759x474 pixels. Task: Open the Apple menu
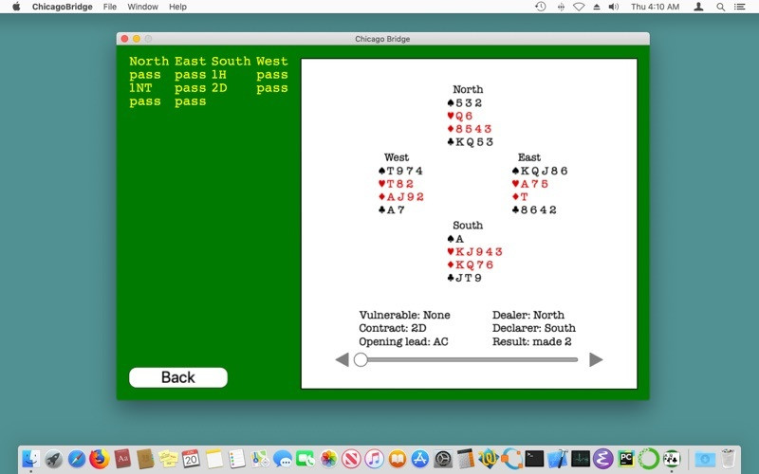(16, 7)
